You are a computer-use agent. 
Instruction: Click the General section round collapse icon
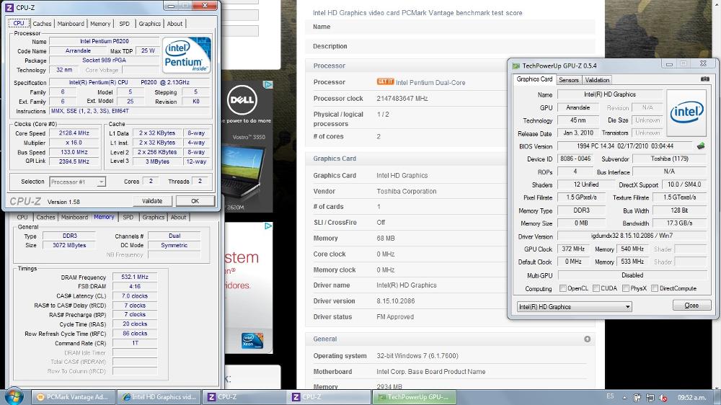587,339
